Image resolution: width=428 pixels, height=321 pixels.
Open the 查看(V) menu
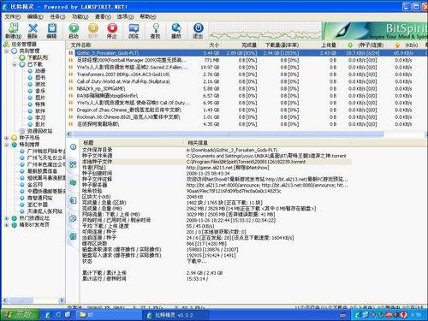(x=103, y=16)
